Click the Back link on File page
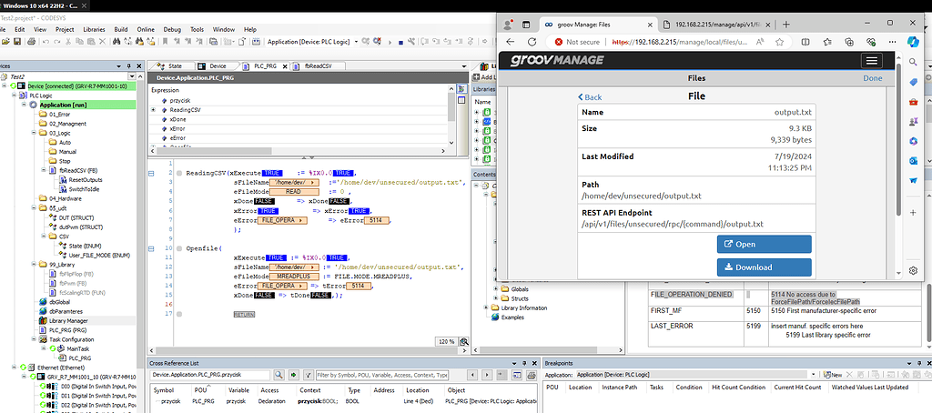This screenshot has height=413, width=932. click(x=590, y=97)
